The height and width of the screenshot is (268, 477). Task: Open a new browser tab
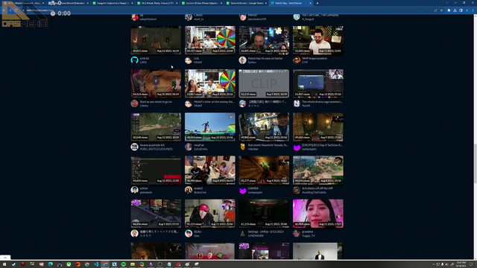(318, 3)
